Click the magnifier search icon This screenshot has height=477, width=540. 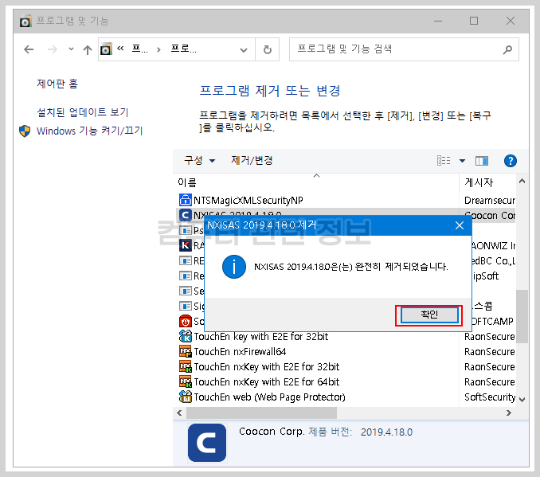[507, 50]
